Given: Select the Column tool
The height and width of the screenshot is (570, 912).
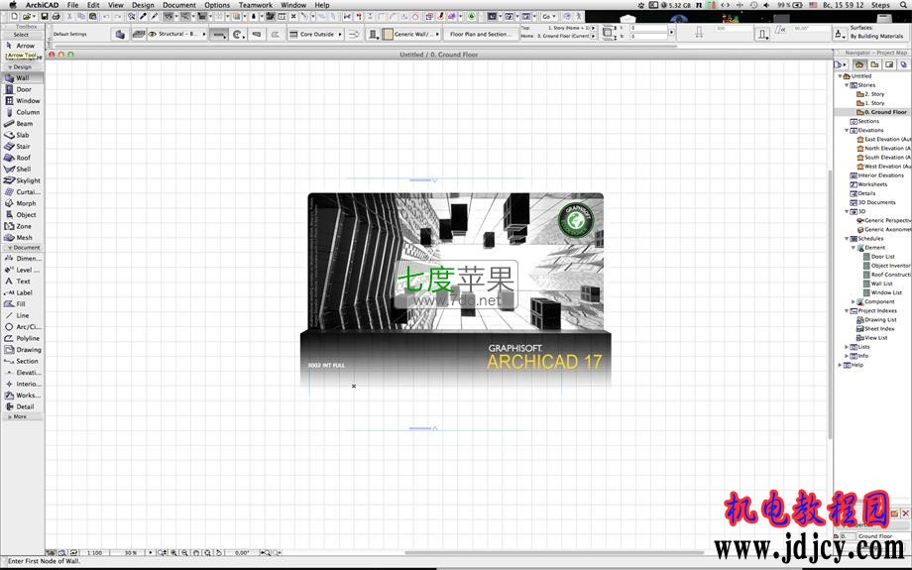Looking at the screenshot, I should pos(21,112).
